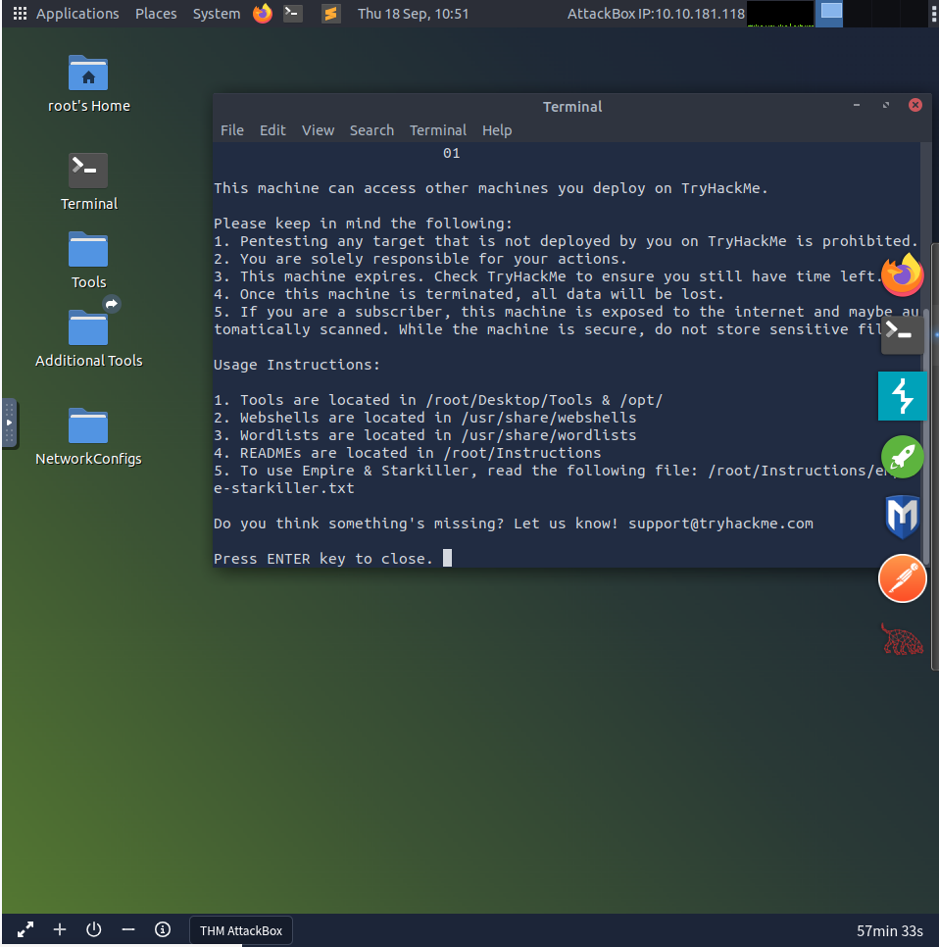Expand the left side panel handle
Image resolution: width=939 pixels, height=947 pixels.
pyautogui.click(x=9, y=423)
